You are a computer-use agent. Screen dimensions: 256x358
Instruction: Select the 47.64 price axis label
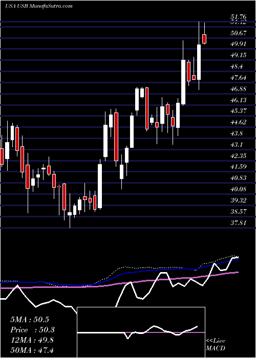tap(239, 78)
